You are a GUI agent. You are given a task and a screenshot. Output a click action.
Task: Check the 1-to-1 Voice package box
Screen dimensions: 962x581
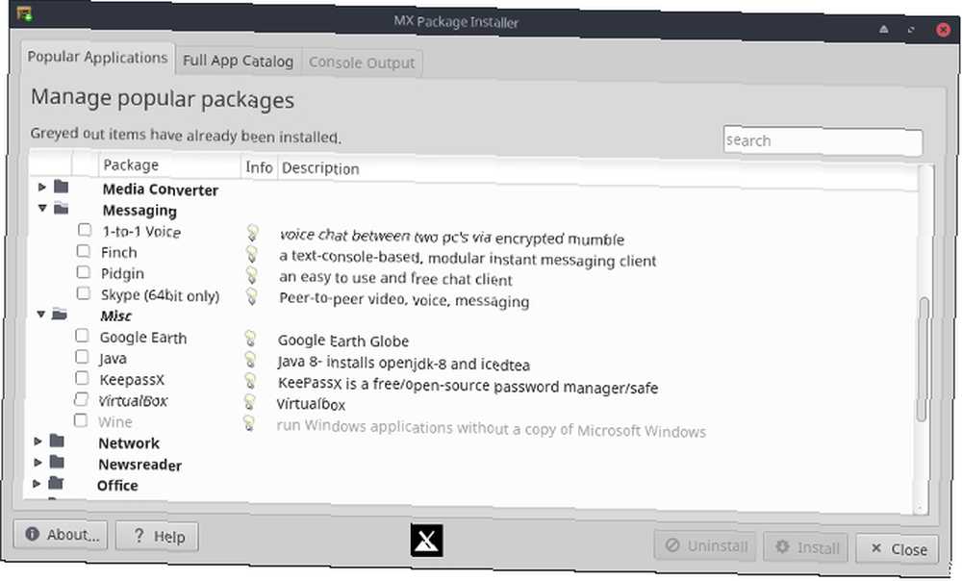click(x=85, y=230)
